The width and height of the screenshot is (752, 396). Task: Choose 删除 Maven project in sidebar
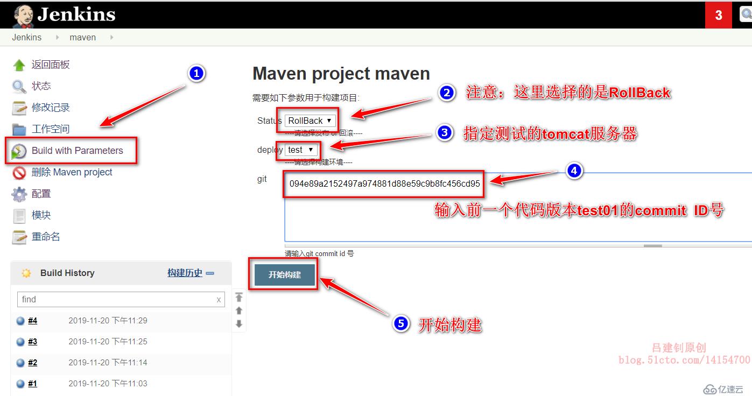pos(72,172)
